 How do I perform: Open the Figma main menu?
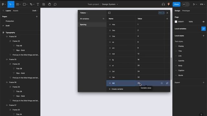[3, 4]
